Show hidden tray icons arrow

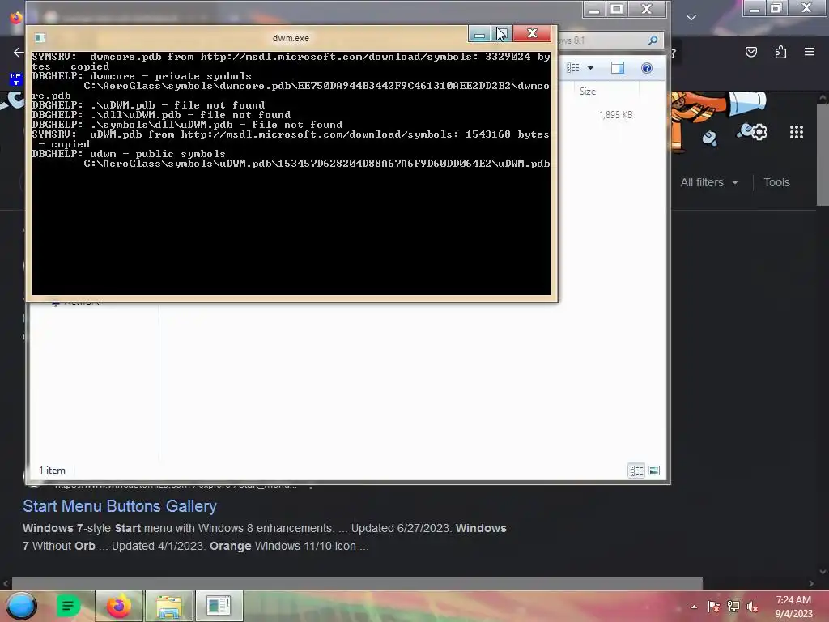coord(694,607)
